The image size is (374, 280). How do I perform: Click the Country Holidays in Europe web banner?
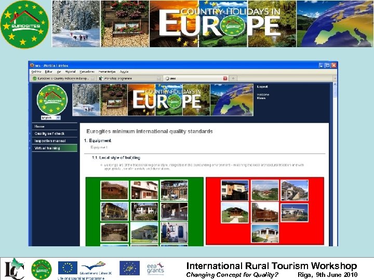coord(163,100)
